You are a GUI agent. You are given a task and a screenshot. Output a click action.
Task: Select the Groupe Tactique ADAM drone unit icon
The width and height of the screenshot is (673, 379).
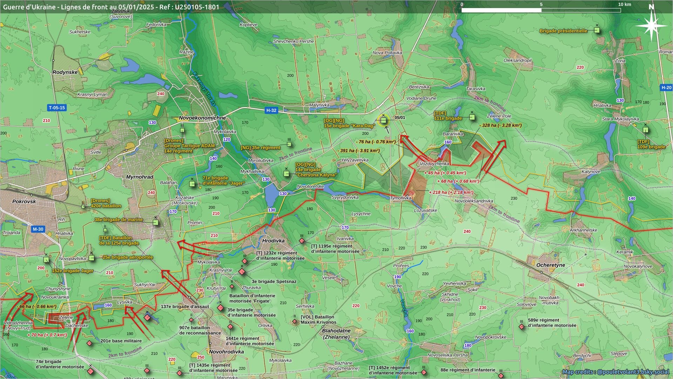pyautogui.click(x=182, y=130)
